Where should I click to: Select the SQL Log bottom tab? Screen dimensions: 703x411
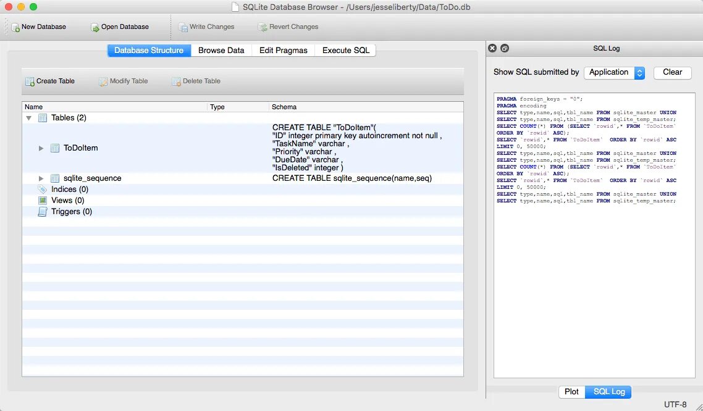coord(608,392)
